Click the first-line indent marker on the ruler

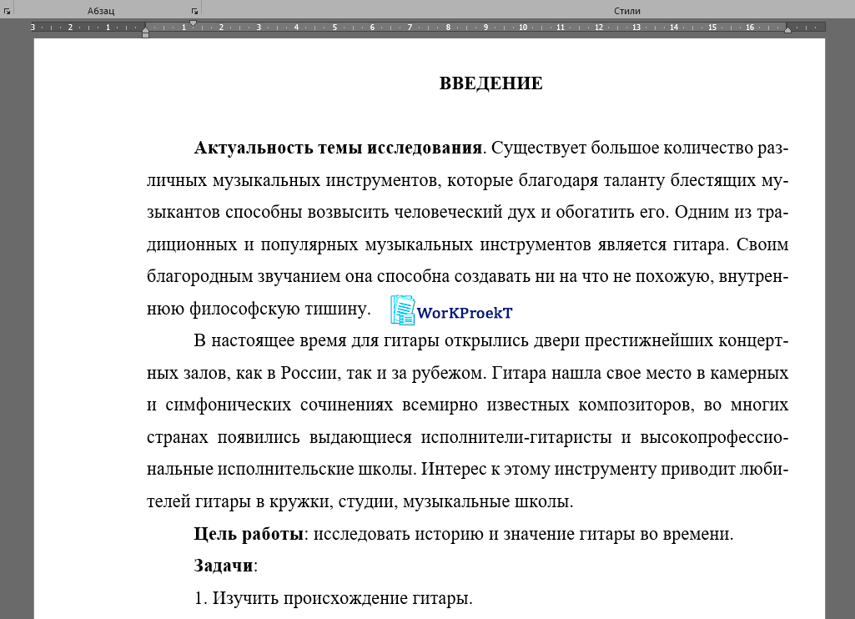(193, 23)
